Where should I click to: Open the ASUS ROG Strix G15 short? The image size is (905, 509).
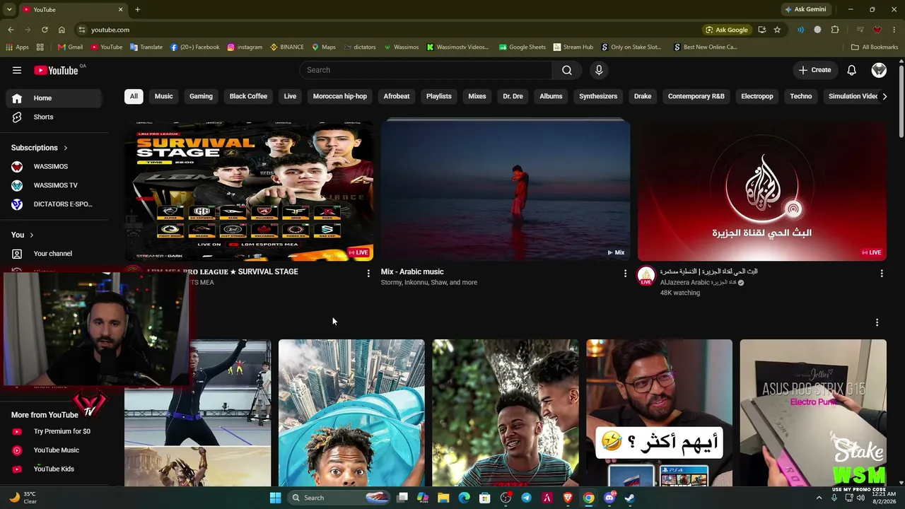click(813, 413)
